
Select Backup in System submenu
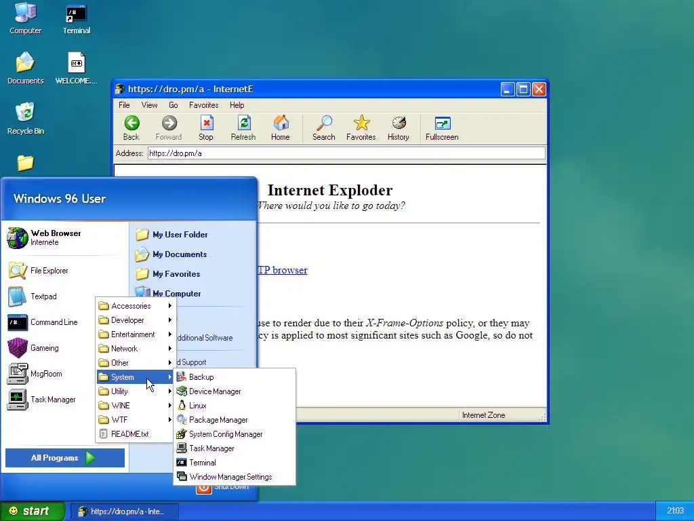point(234,377)
